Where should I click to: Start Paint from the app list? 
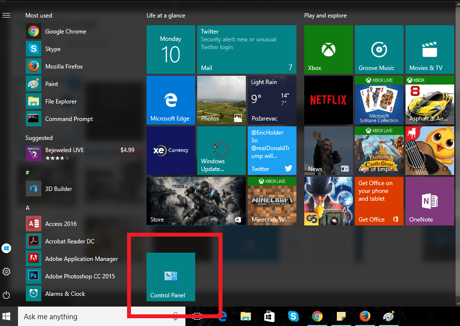pos(79,84)
